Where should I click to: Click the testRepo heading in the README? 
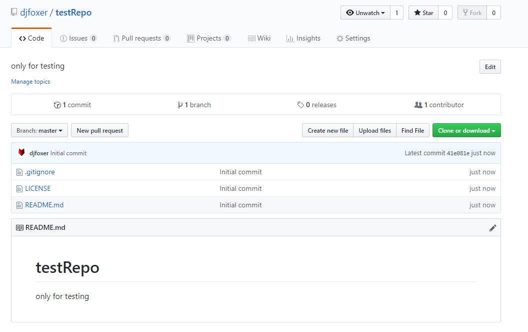coord(67,267)
